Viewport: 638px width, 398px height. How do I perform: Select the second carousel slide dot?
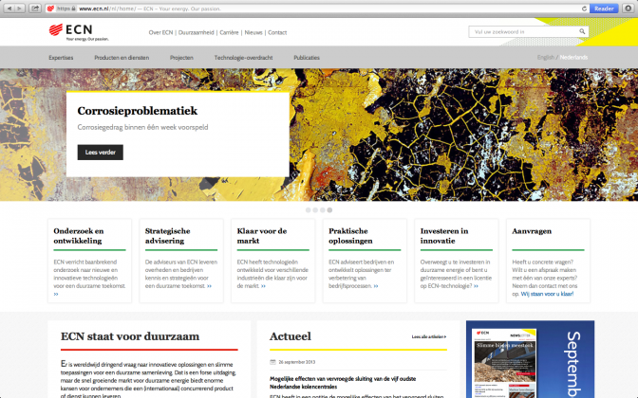point(315,210)
